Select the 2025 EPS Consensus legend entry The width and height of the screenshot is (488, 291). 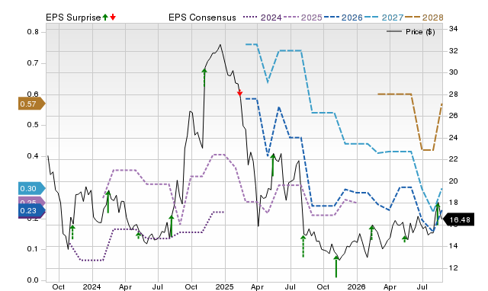303,18
